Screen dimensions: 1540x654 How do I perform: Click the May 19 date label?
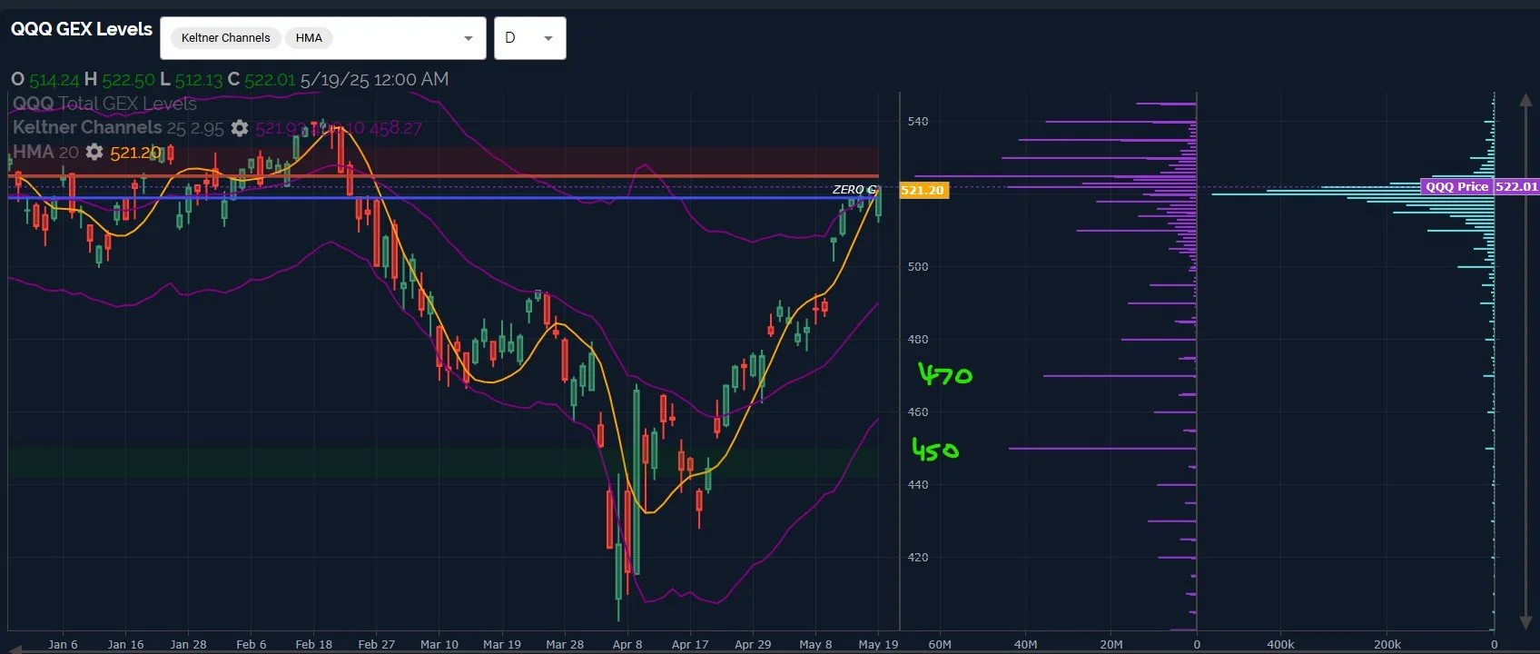click(x=878, y=644)
